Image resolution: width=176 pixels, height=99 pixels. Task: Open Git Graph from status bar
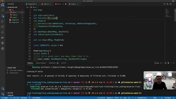[24, 98]
